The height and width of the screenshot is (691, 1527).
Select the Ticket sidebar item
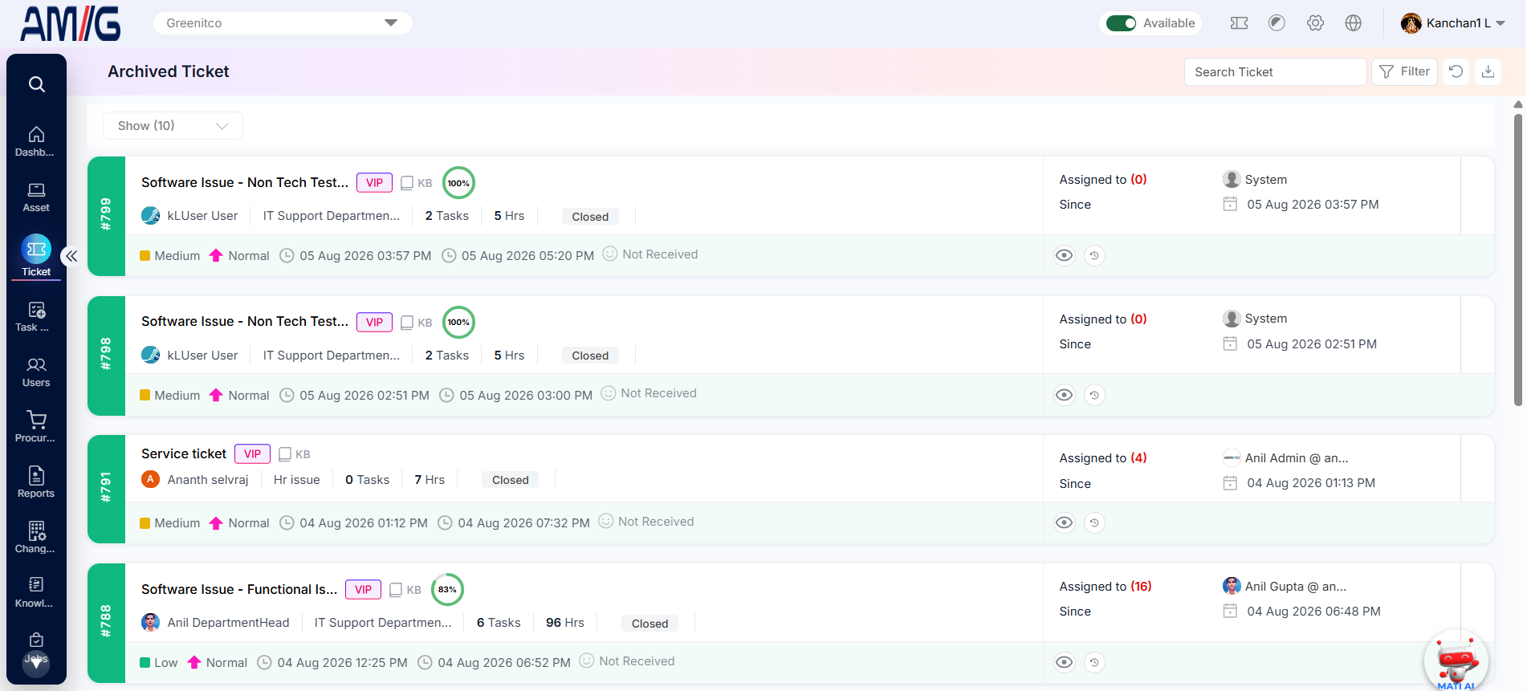36,256
